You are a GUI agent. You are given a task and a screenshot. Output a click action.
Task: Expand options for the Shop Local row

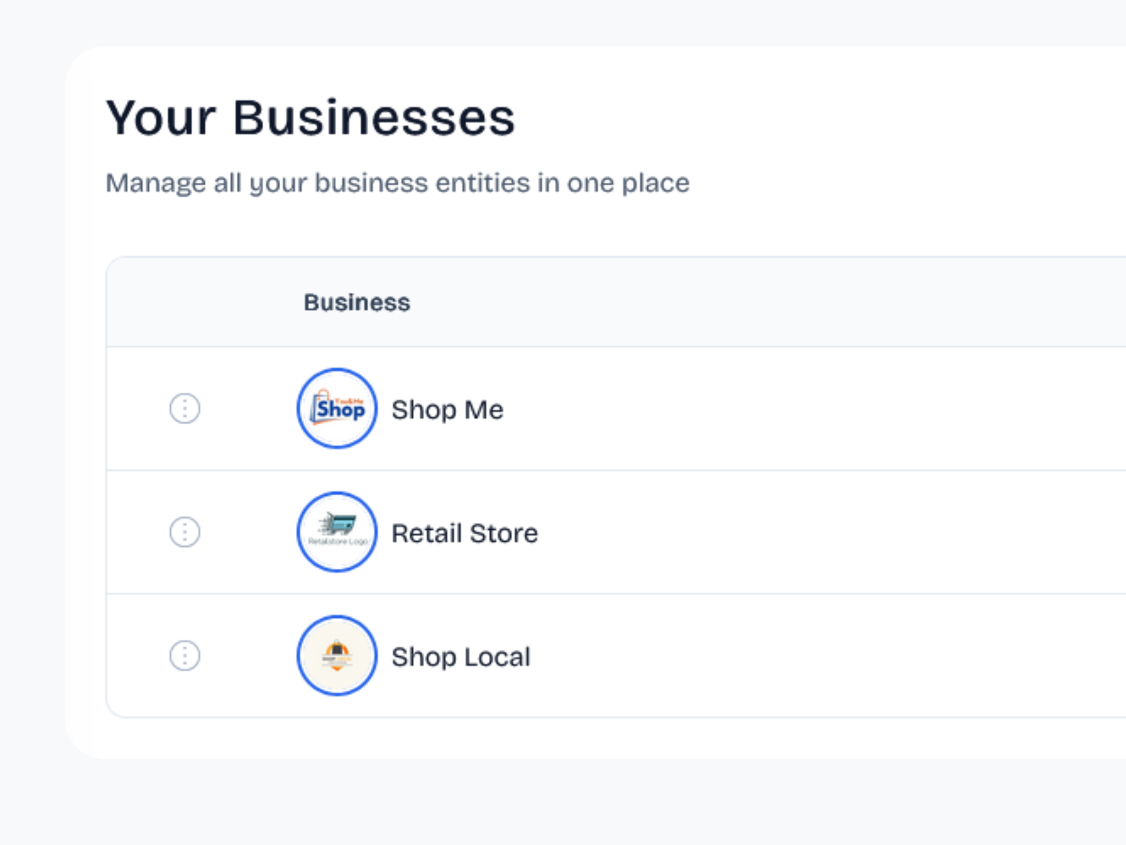point(184,657)
